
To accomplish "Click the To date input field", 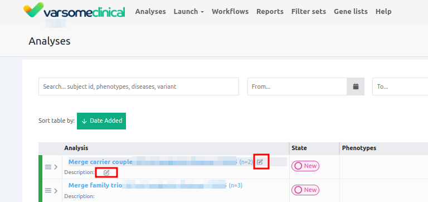I will click(400, 86).
